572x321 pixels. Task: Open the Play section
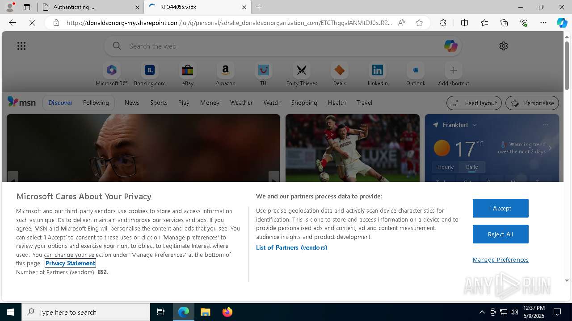click(x=184, y=103)
